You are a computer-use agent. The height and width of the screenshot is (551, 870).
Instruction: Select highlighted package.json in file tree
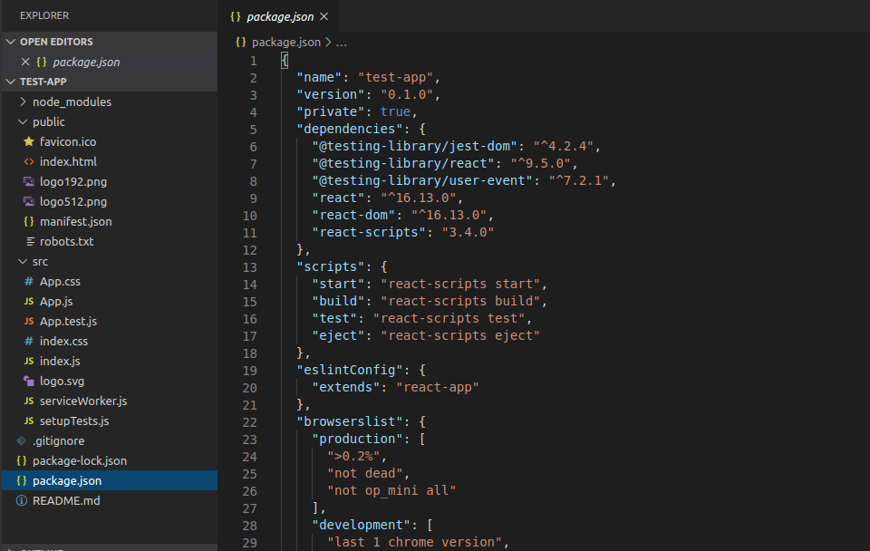110,480
